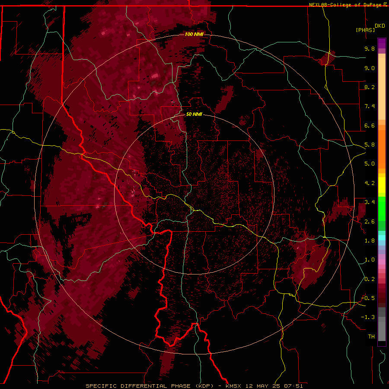Click the bright yellow segment of color bar
The width and height of the screenshot is (389, 389).
[382, 185]
